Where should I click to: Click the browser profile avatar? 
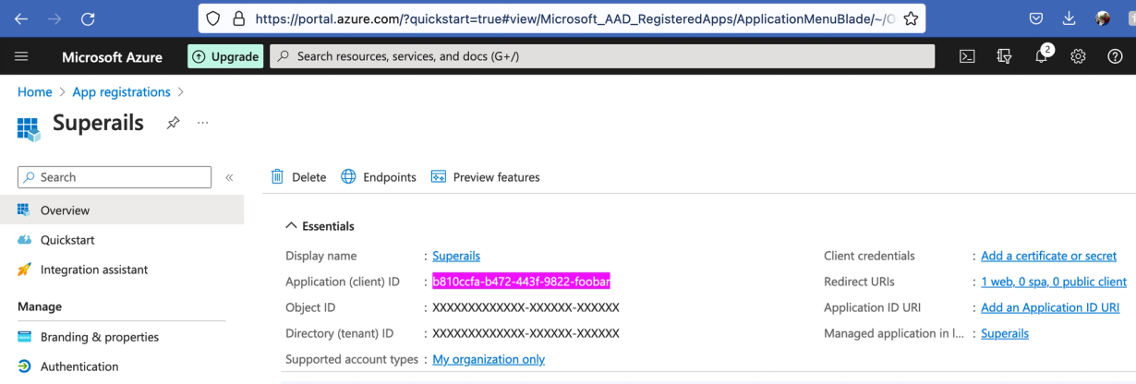pos(1103,18)
